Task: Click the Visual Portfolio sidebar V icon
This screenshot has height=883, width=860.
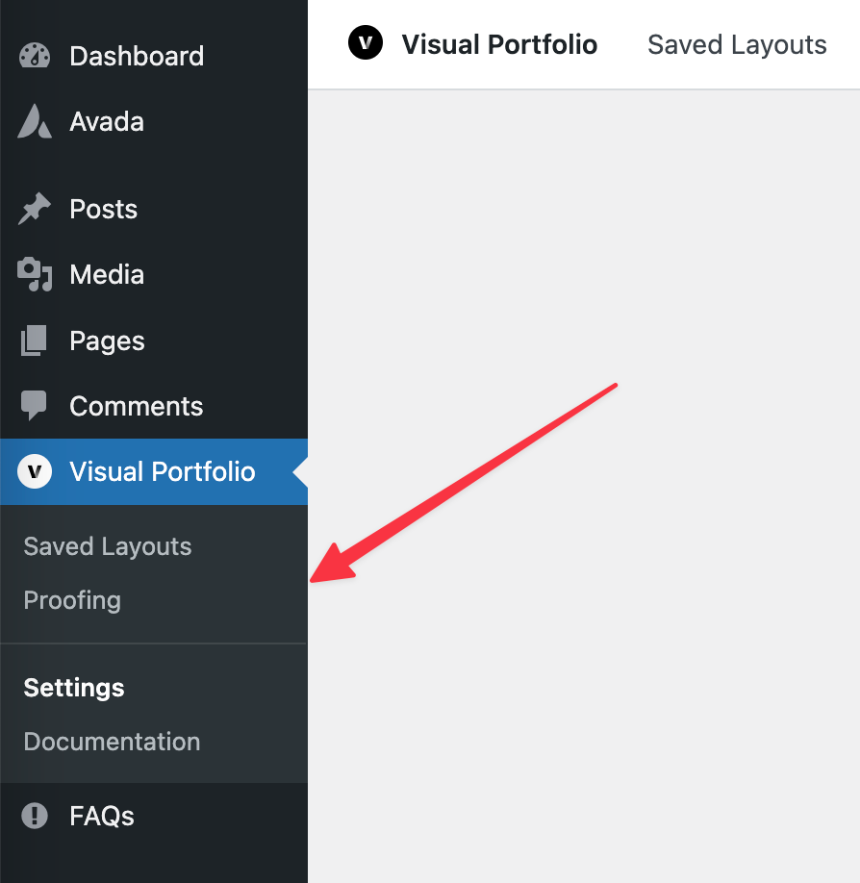Action: click(x=35, y=471)
